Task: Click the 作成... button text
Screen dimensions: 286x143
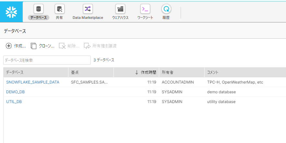Action: point(20,46)
